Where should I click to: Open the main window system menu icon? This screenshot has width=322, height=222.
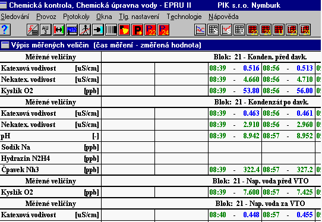coord(4,5)
